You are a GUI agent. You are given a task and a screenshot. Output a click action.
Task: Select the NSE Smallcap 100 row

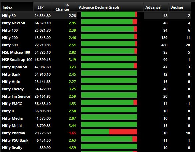96,60
